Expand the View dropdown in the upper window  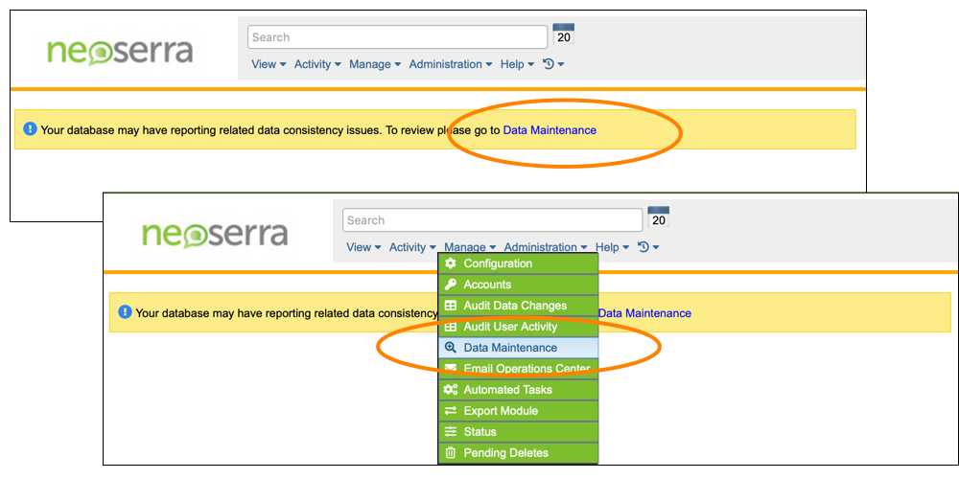coord(269,64)
